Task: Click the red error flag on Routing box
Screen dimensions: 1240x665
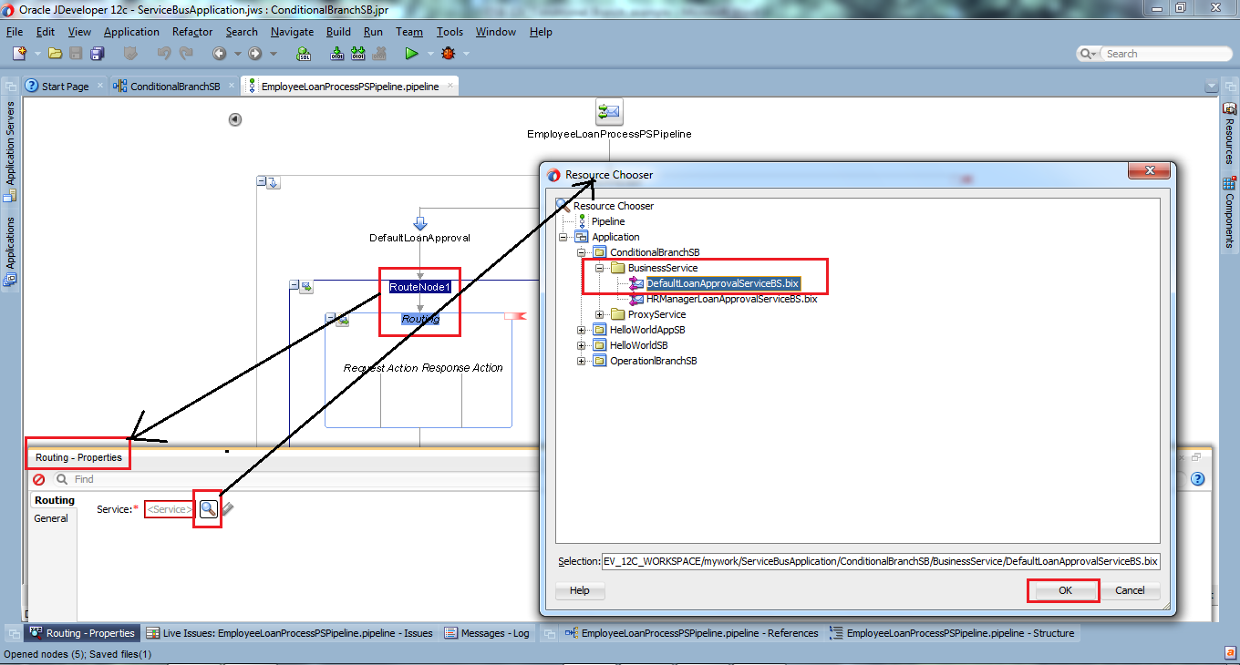Action: [x=516, y=316]
